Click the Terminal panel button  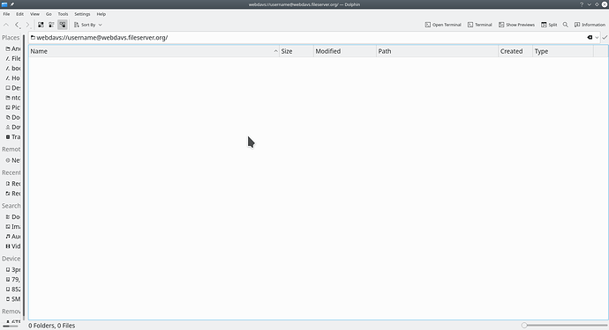pyautogui.click(x=479, y=25)
